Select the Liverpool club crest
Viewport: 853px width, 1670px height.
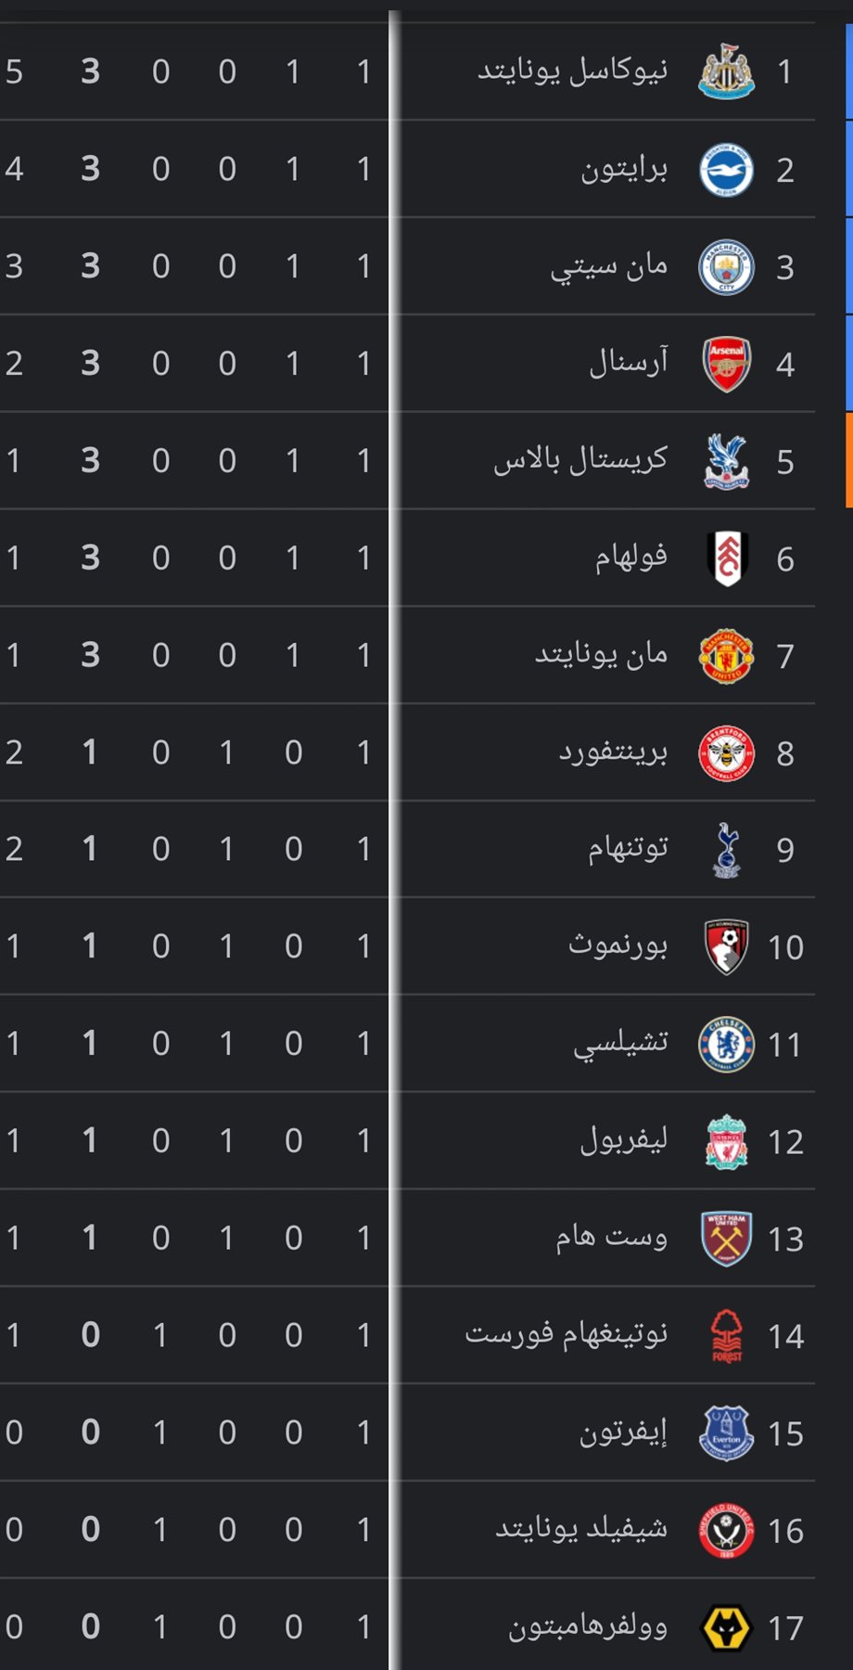(726, 1142)
